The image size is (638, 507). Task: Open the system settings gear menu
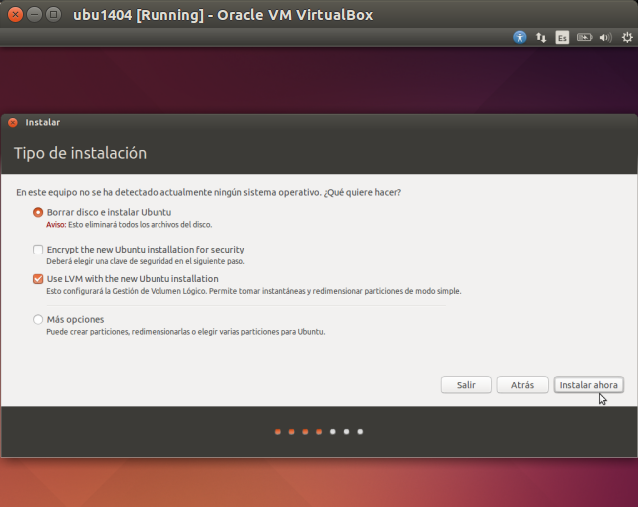627,38
